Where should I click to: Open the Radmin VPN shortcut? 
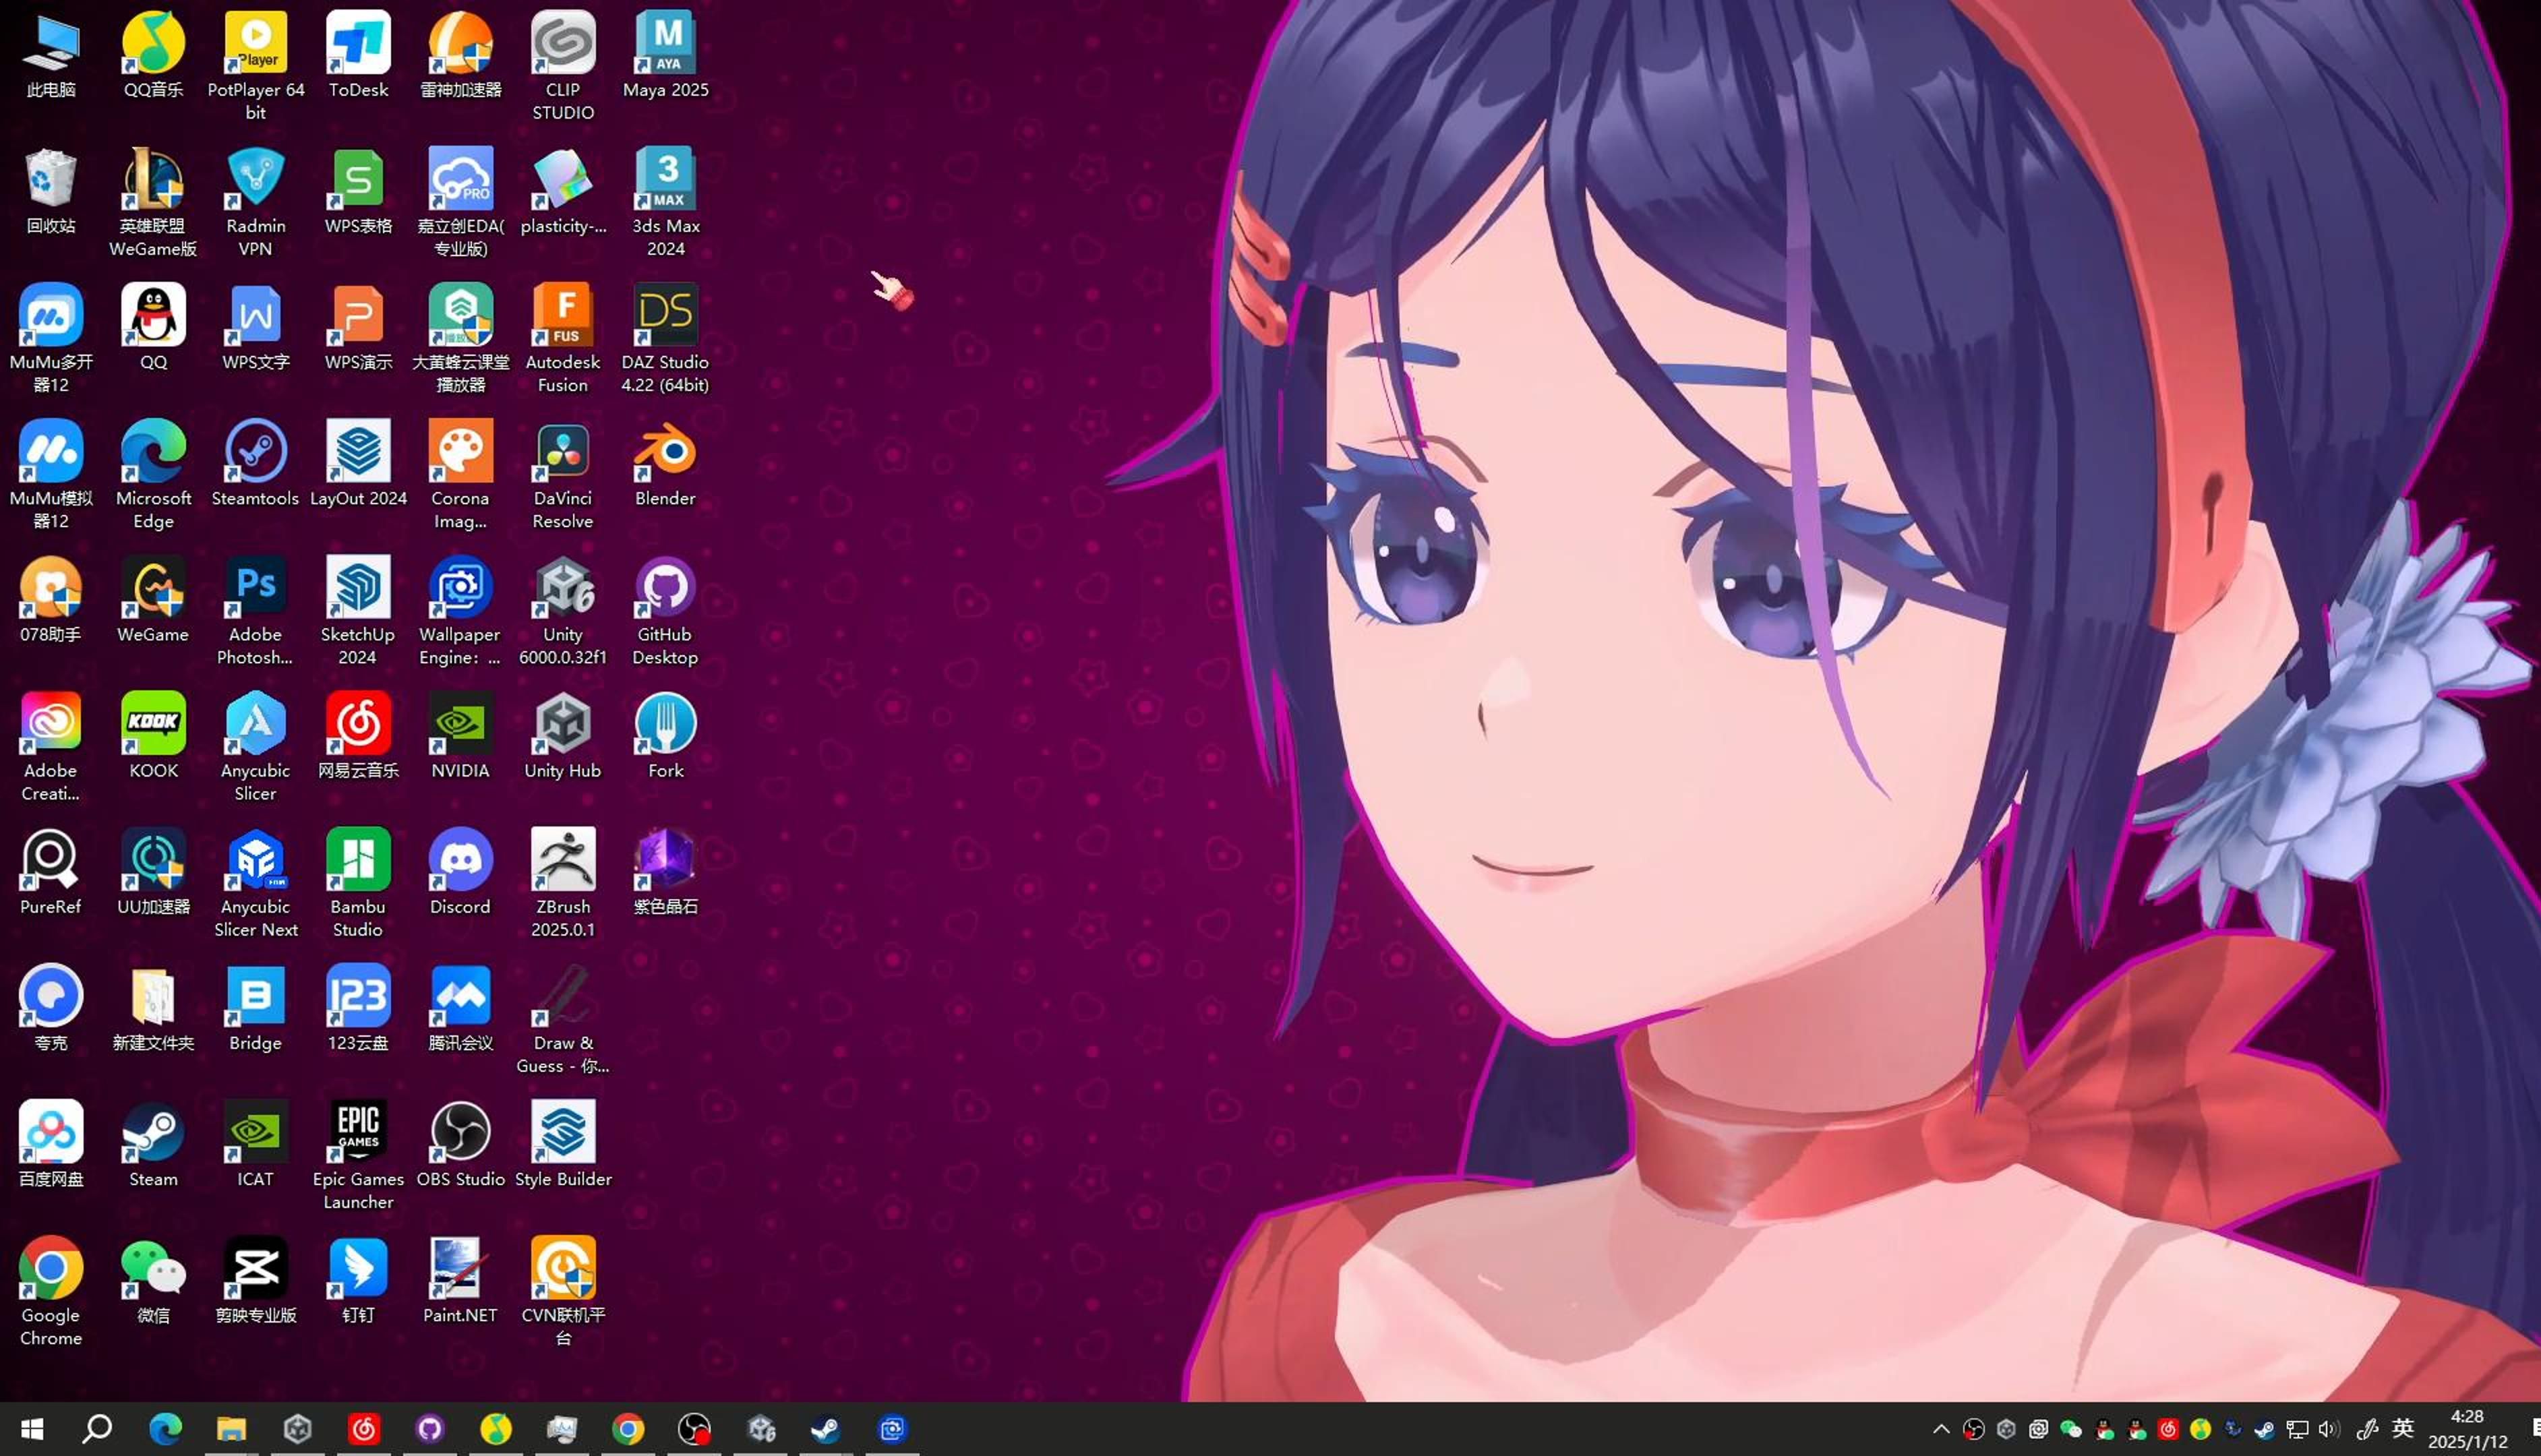click(255, 203)
